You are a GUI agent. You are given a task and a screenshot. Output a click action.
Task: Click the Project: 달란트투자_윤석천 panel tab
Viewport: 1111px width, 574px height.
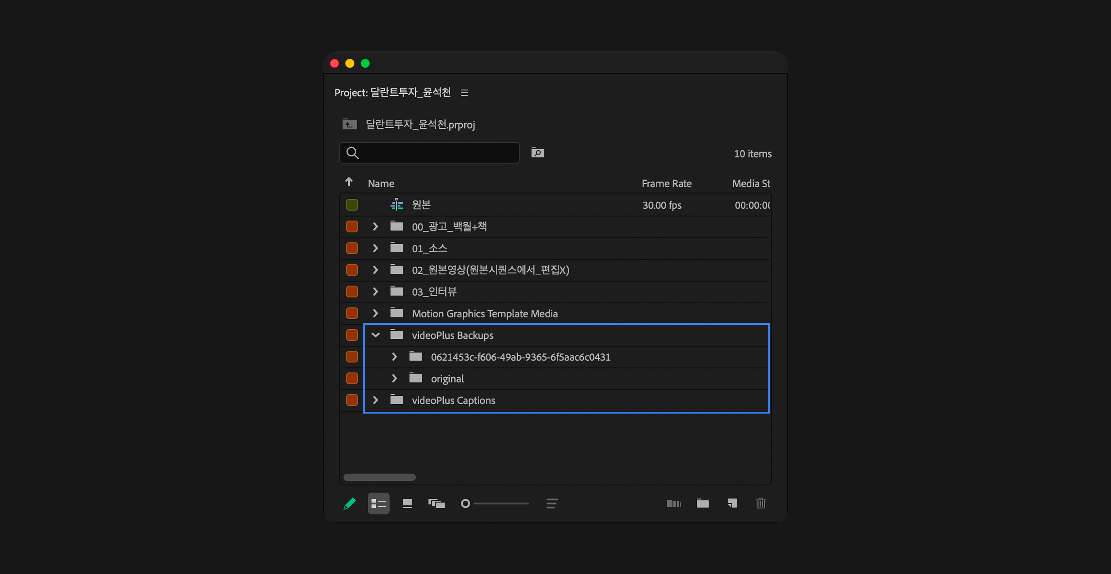[392, 93]
